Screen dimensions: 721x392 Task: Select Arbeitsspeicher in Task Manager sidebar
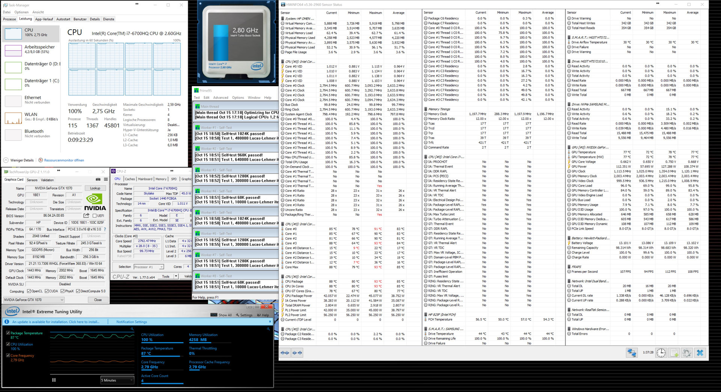tap(31, 50)
